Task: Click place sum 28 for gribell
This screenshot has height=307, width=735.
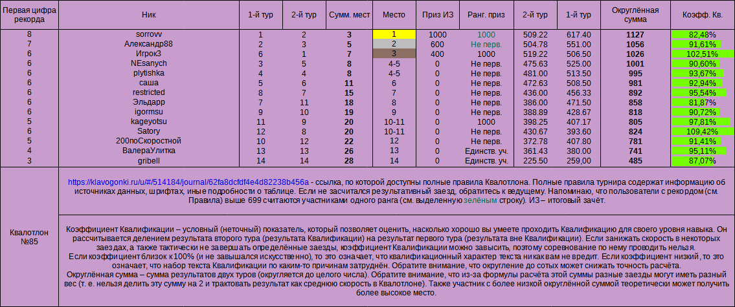Action: coord(350,160)
